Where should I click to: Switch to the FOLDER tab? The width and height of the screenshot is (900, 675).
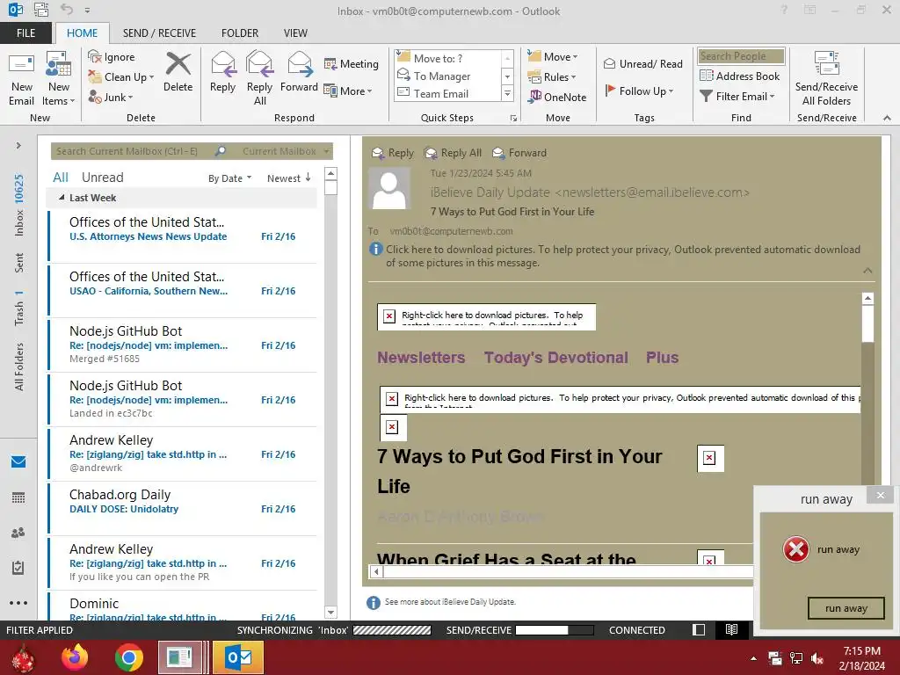240,33
